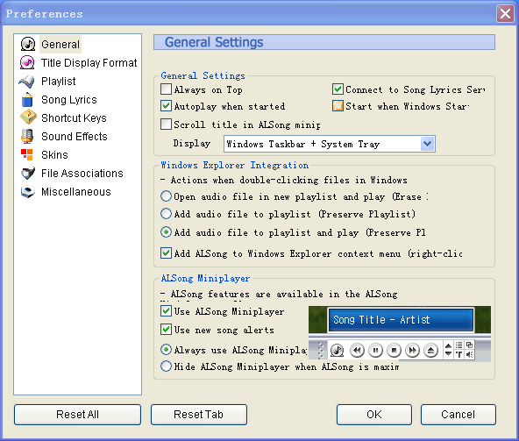Toggle Start when Windows Starts checkbox
This screenshot has height=441, width=519.
coord(338,106)
